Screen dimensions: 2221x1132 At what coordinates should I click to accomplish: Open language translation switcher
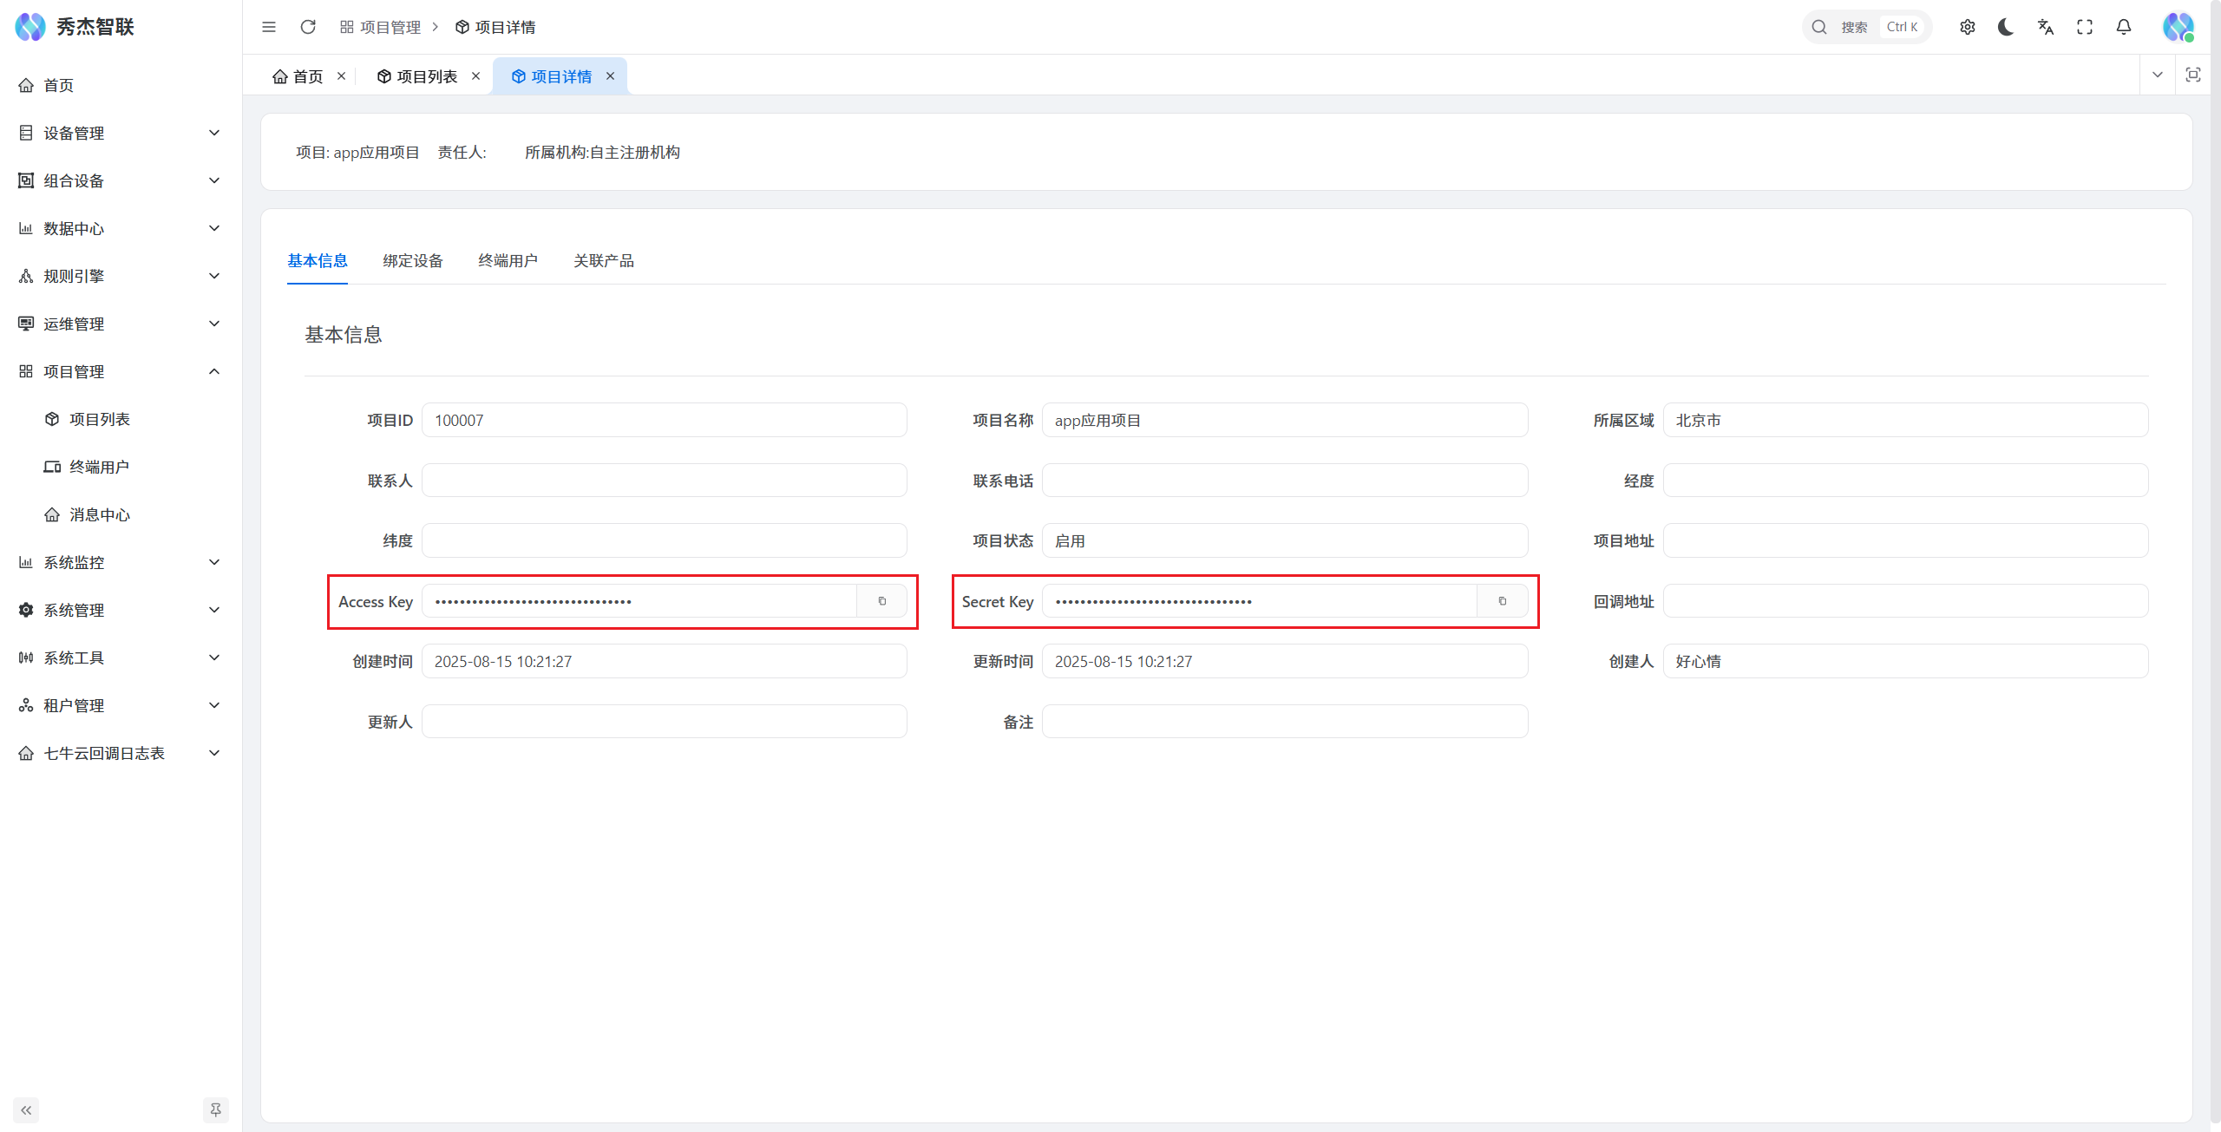[x=2046, y=27]
